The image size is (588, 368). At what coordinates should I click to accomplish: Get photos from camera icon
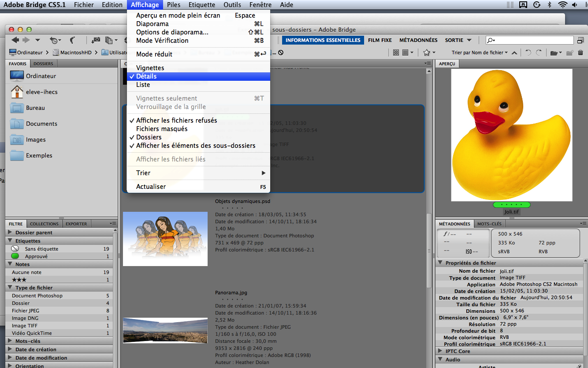tap(96, 40)
